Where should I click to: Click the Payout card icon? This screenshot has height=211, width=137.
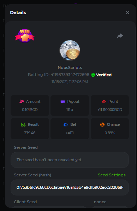pyautogui.click(x=62, y=101)
